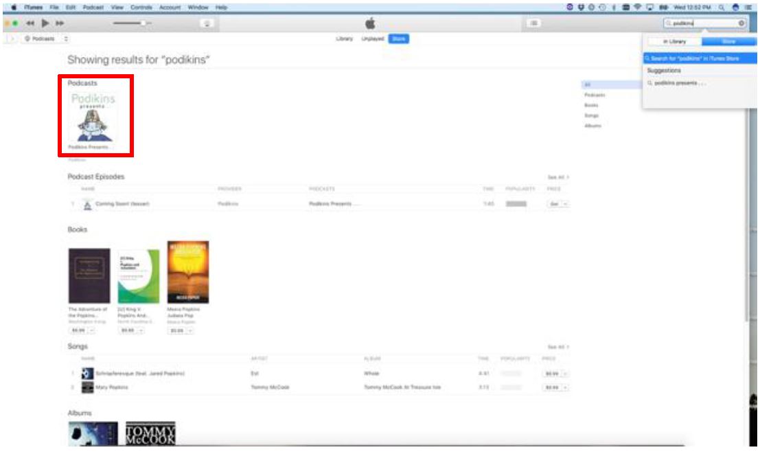Open Spotlight search in menu bar
Screen dimensions: 760x452
click(x=722, y=8)
